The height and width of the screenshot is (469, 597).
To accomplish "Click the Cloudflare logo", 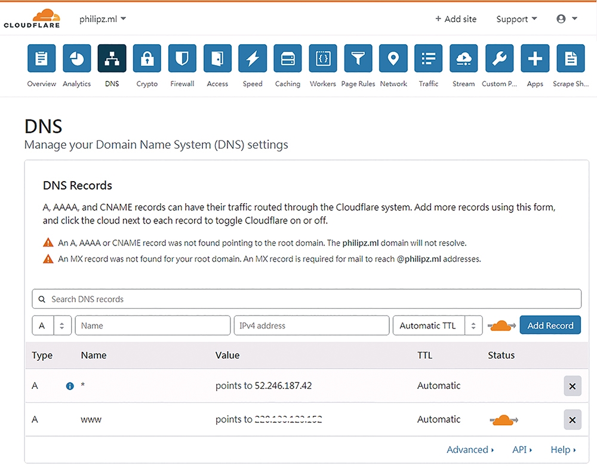I will (x=32, y=19).
